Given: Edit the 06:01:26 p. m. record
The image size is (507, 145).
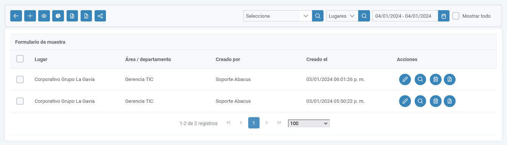Looking at the screenshot, I should pyautogui.click(x=405, y=79).
